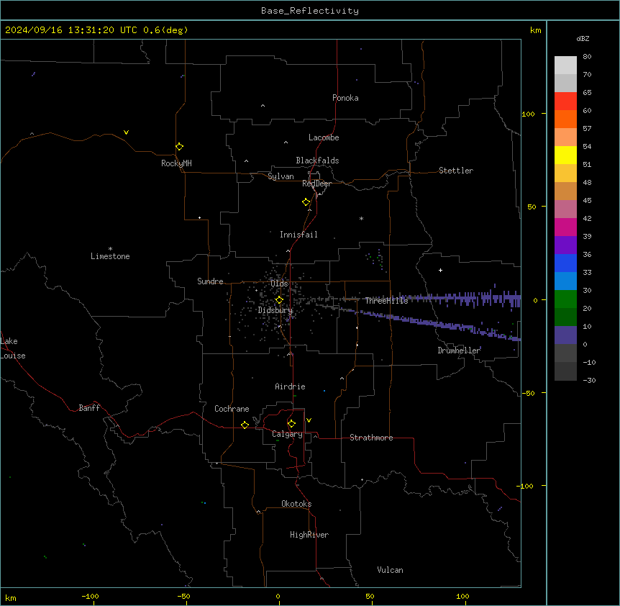Select the white asterisk marker above Limestone

(x=110, y=249)
